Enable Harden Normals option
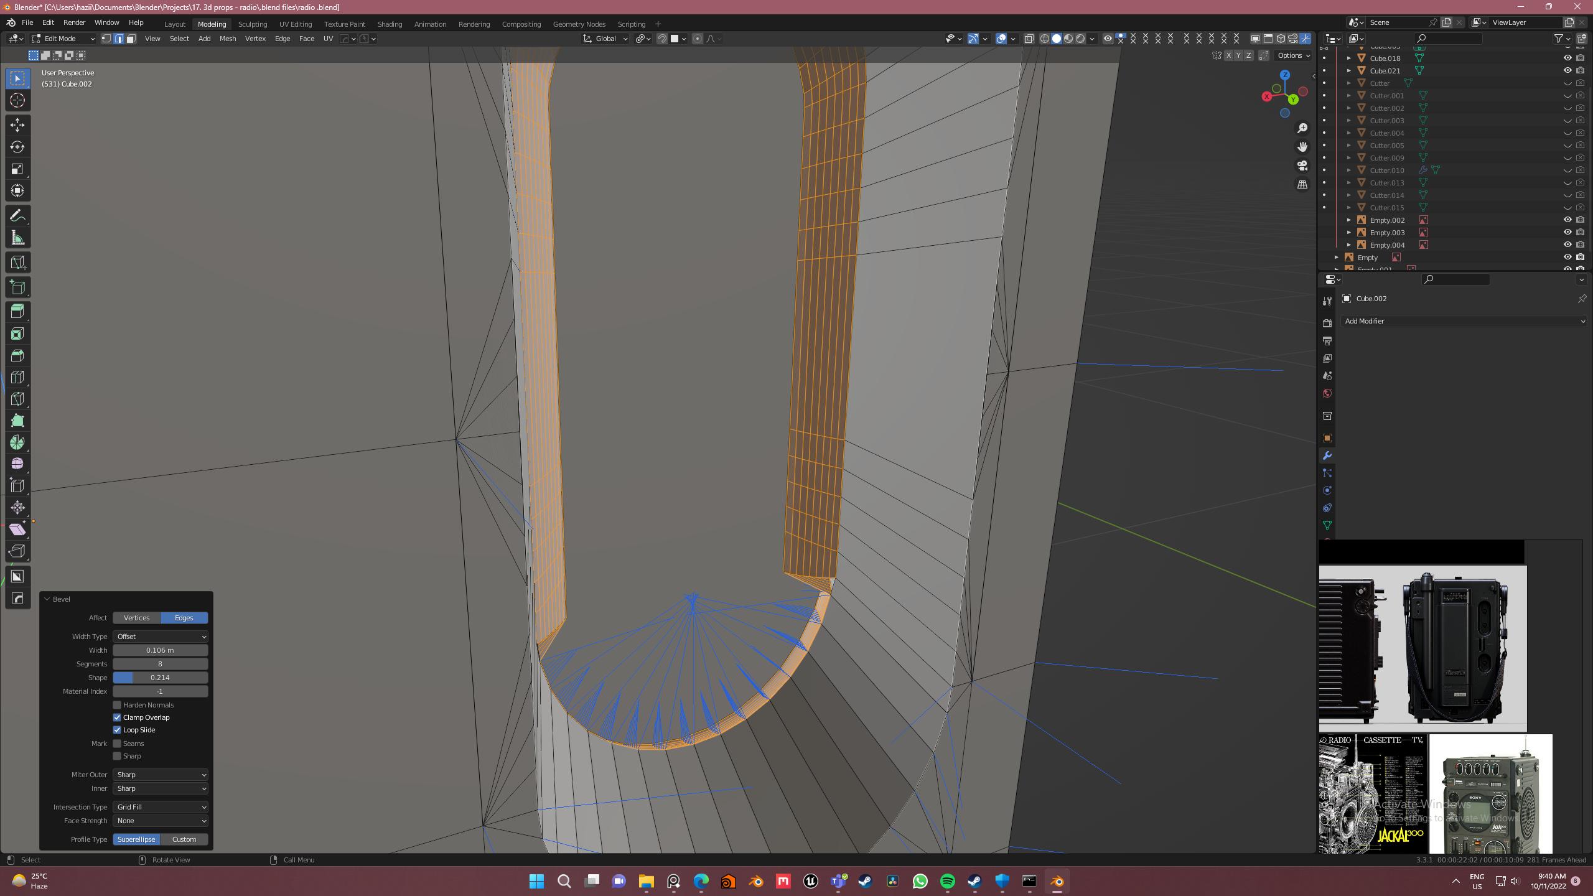 click(117, 704)
